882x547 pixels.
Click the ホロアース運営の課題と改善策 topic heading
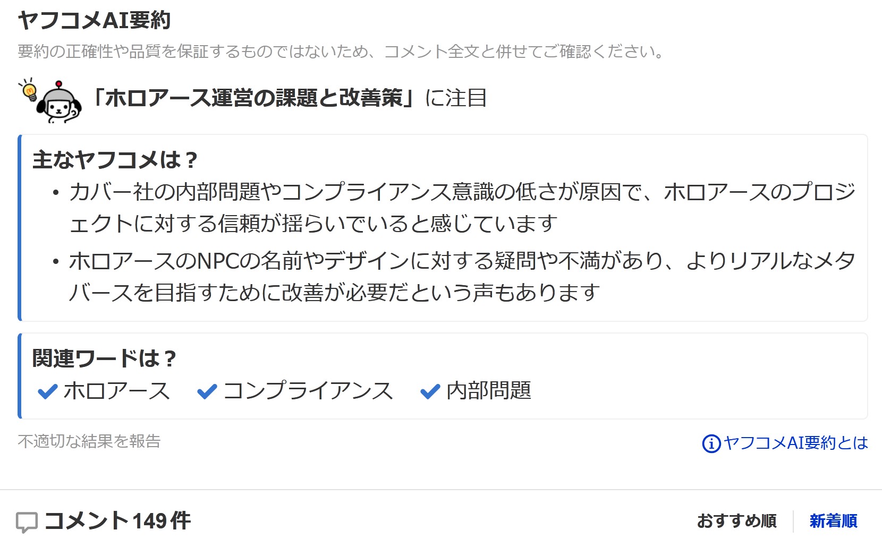click(x=253, y=98)
